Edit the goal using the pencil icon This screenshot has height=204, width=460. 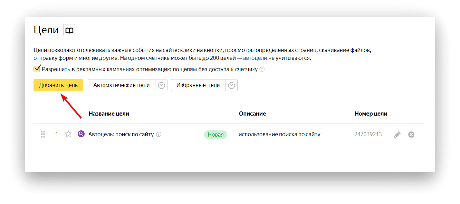point(397,135)
